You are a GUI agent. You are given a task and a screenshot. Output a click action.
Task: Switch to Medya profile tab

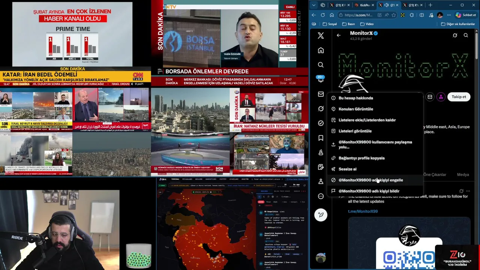[463, 174]
